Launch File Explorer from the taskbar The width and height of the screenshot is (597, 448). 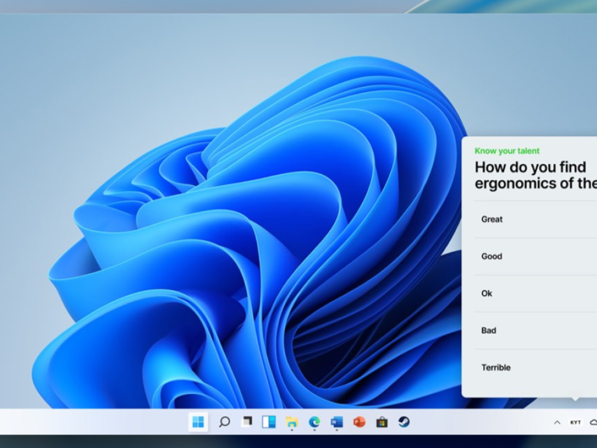click(x=292, y=422)
